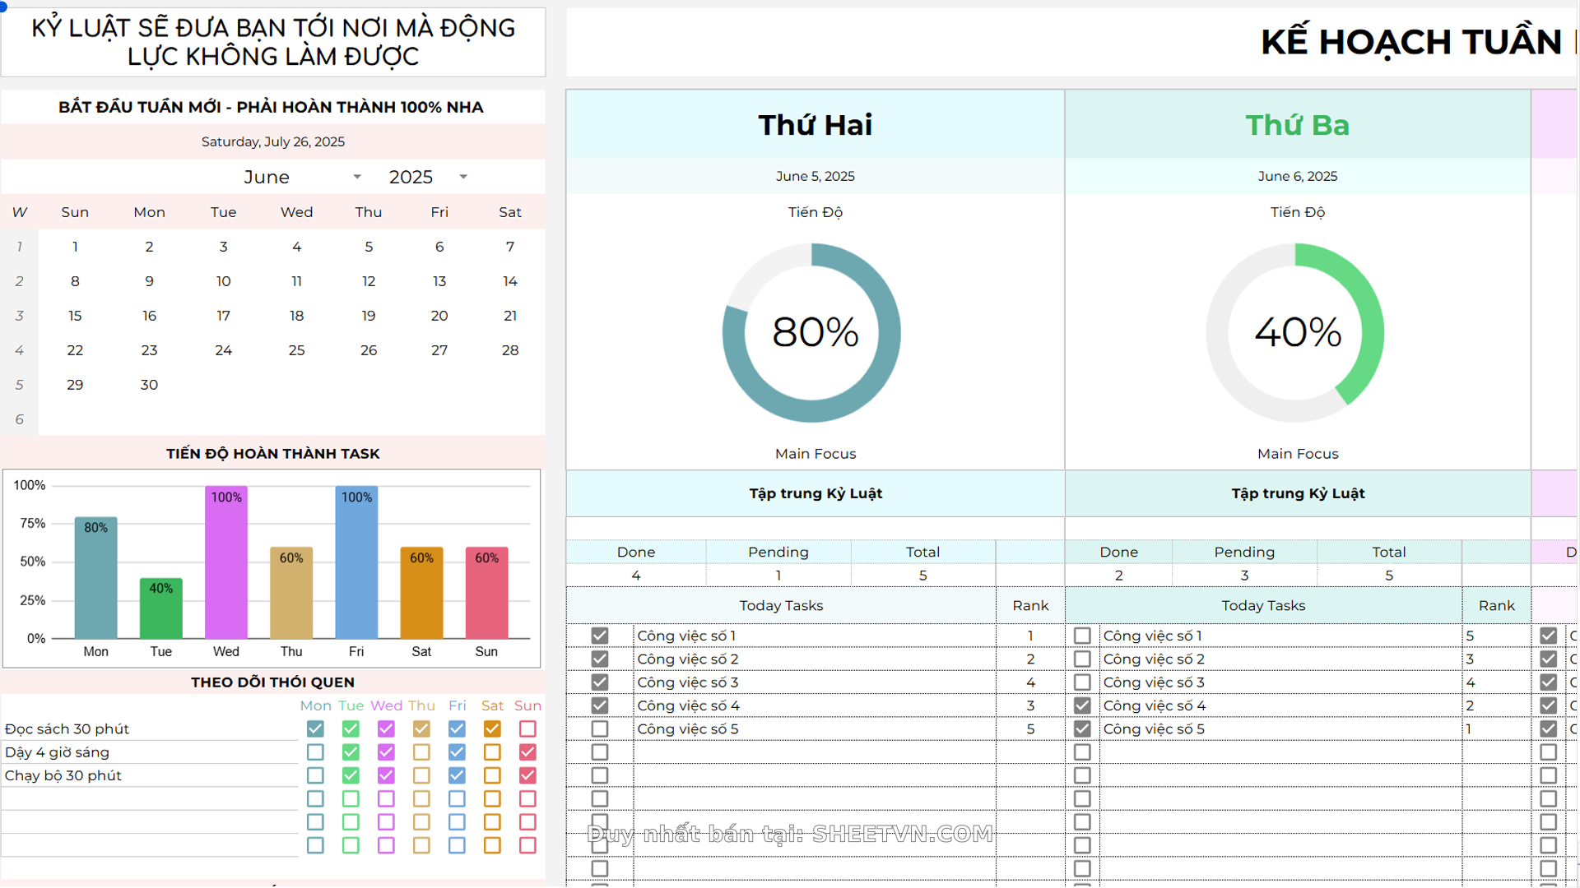Check "Công việc số 5" under Thứ Hai
The width and height of the screenshot is (1580, 888).
599,728
